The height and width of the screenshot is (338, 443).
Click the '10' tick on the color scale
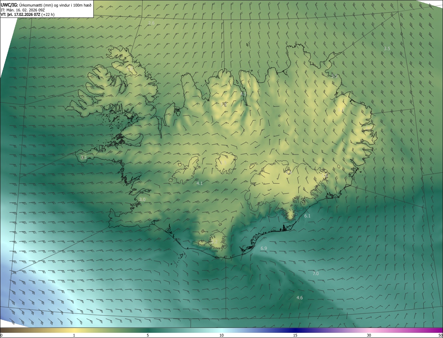point(221,336)
